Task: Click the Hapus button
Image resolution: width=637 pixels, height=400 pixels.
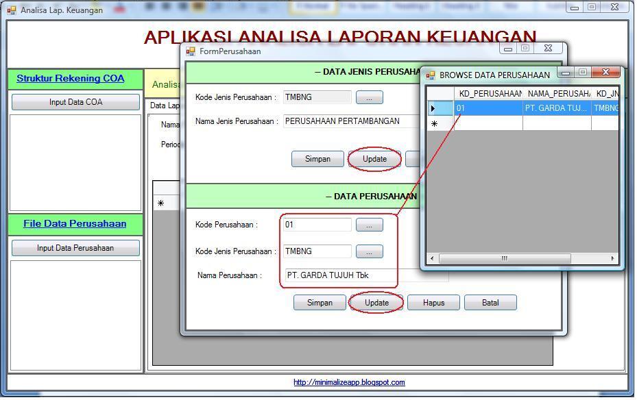Action: point(433,303)
